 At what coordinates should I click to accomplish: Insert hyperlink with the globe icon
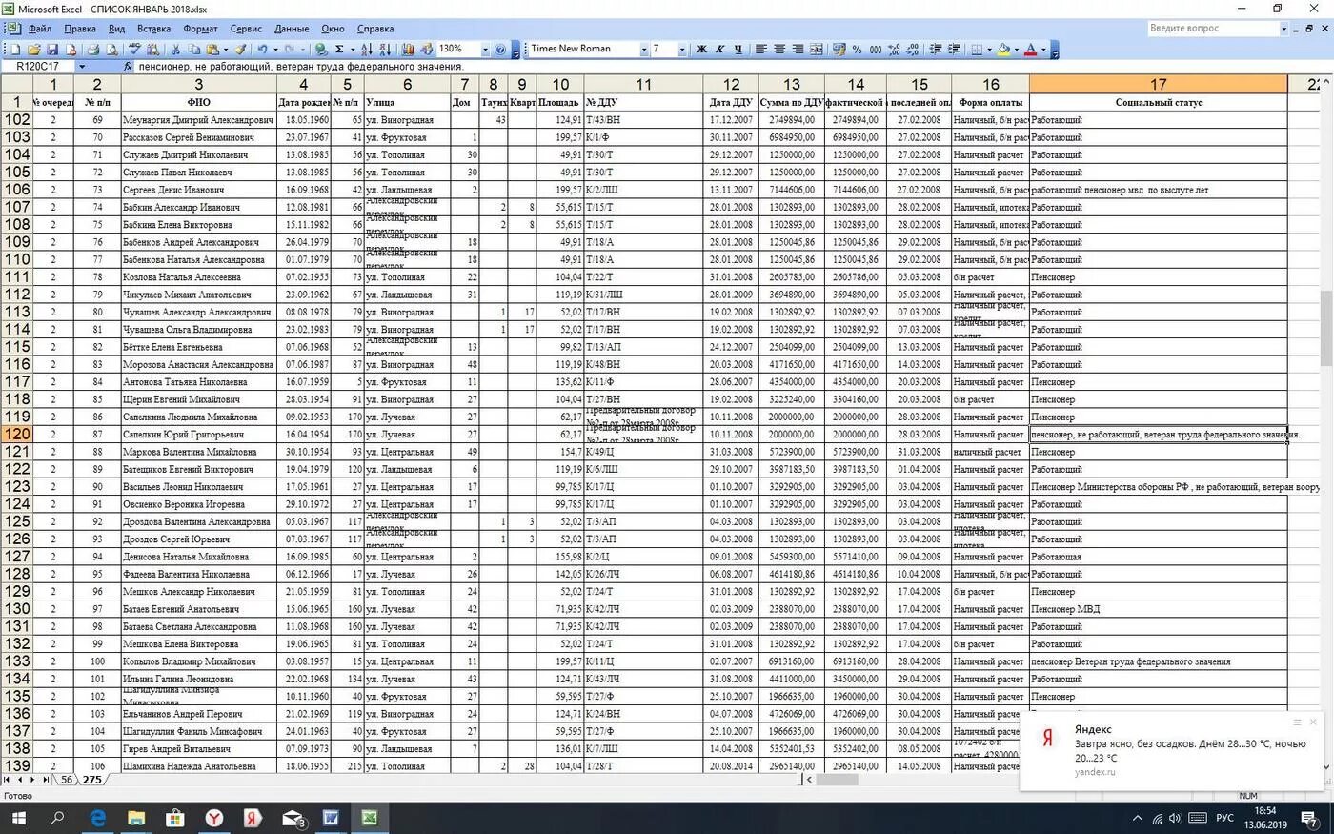point(321,49)
